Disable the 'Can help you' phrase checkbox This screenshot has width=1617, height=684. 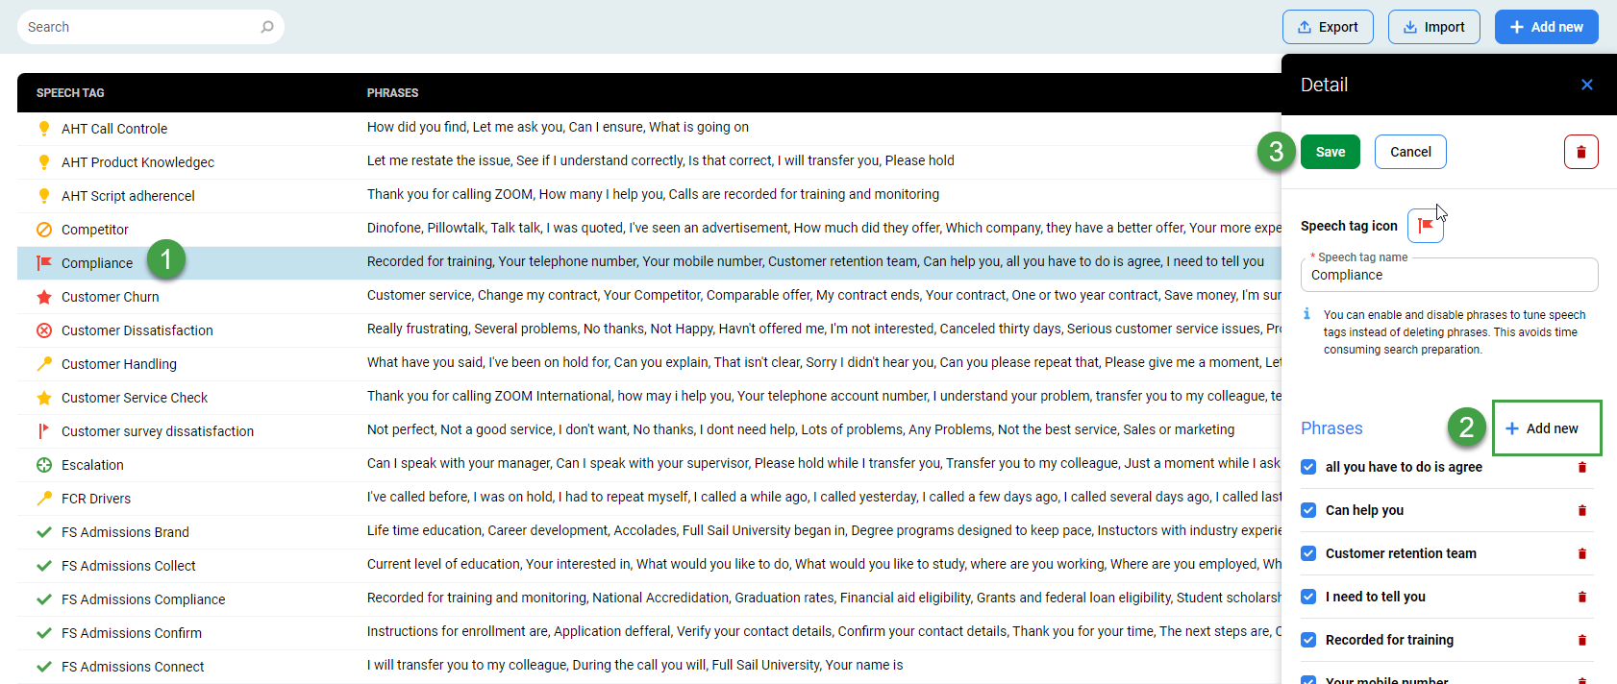point(1308,510)
